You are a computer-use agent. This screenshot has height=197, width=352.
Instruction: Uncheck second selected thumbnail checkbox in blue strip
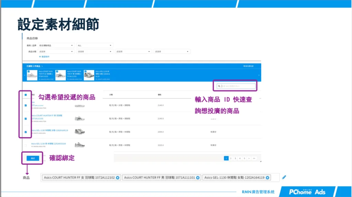[x=57, y=71]
